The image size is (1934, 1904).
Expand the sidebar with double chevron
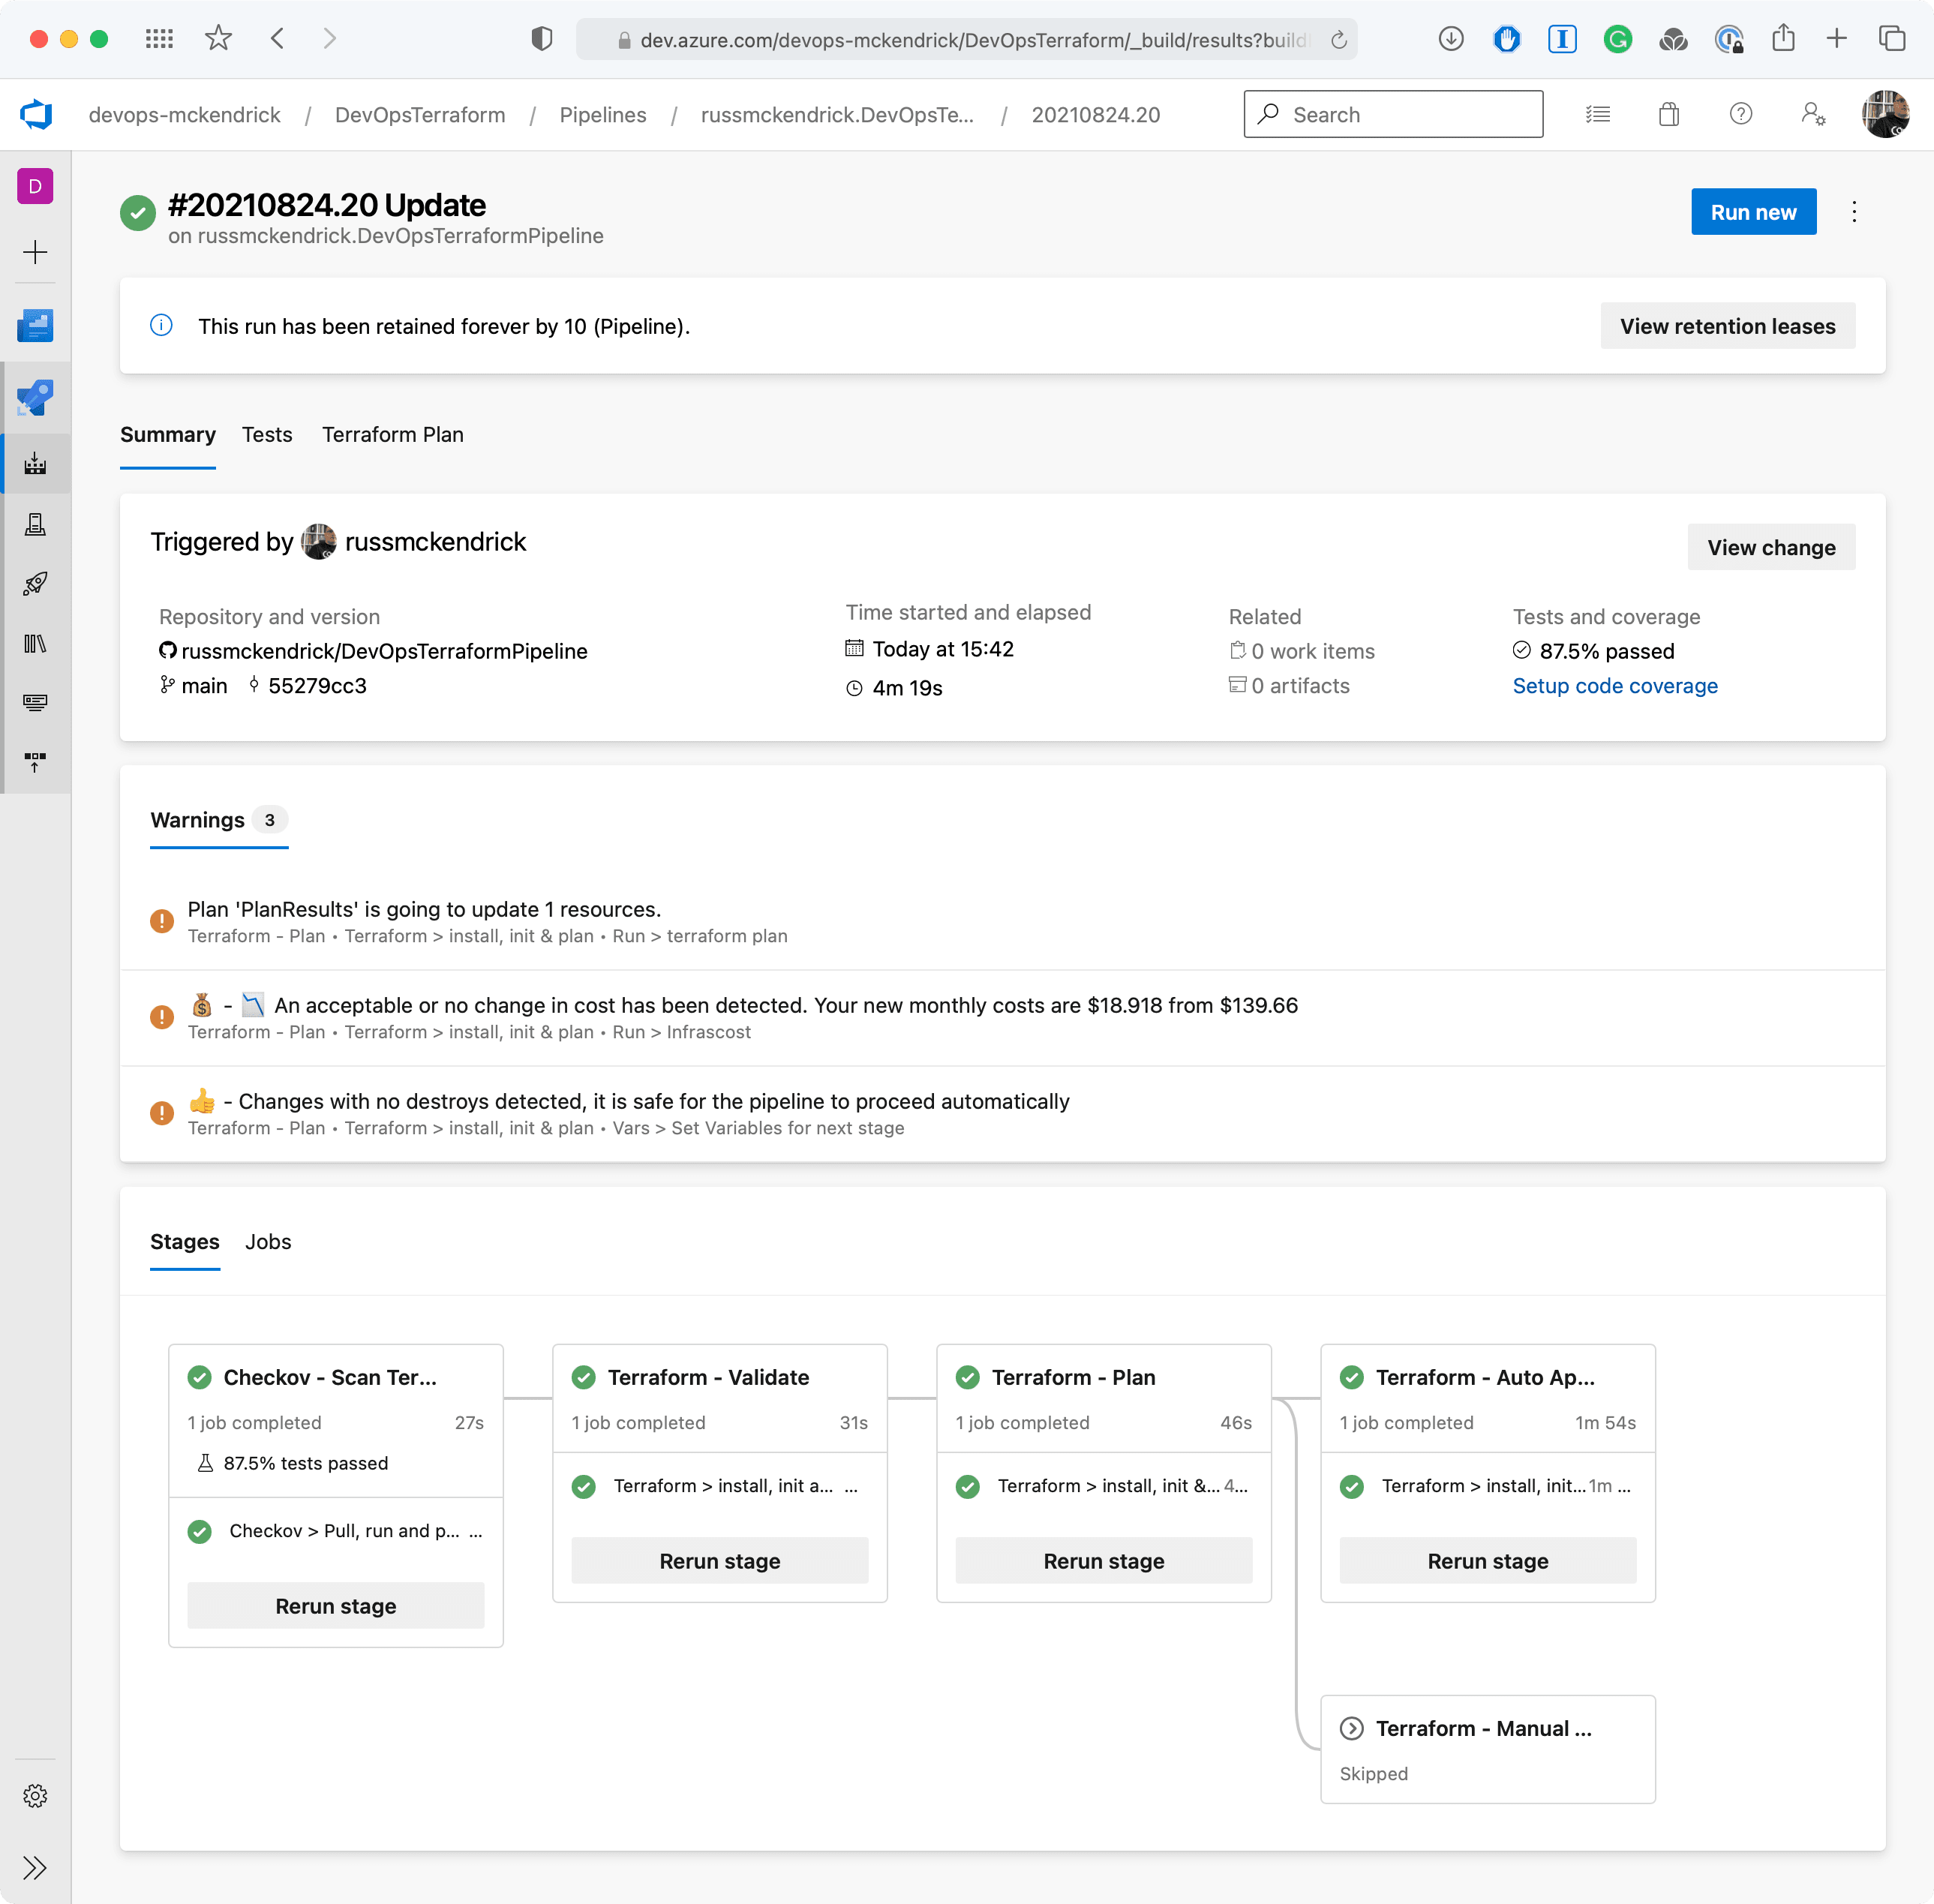[35, 1868]
